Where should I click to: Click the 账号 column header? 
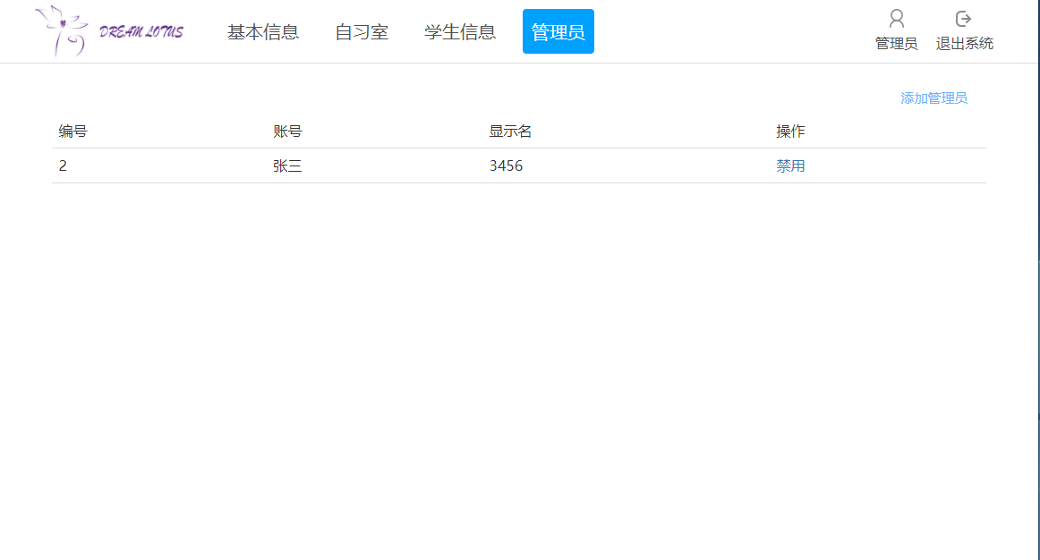point(286,131)
